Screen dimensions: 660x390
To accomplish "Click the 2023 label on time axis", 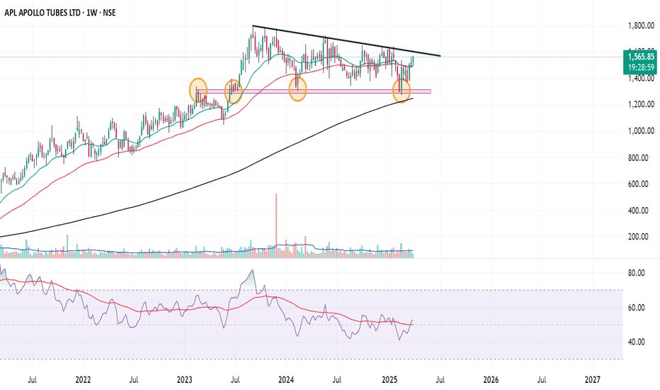I will (x=184, y=380).
